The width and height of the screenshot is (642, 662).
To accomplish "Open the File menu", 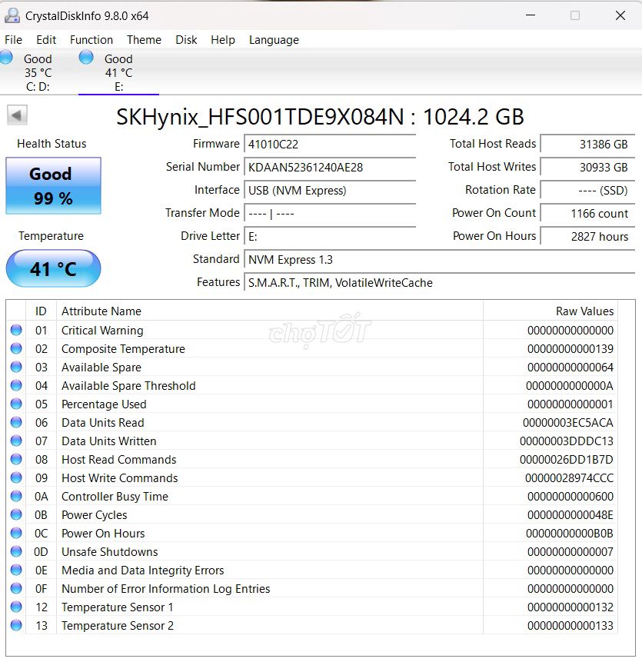I will 13,39.
